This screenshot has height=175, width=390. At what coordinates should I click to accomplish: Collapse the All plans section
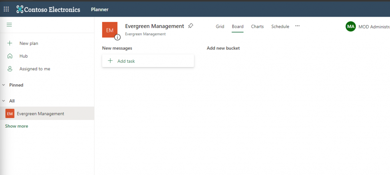tap(4, 101)
